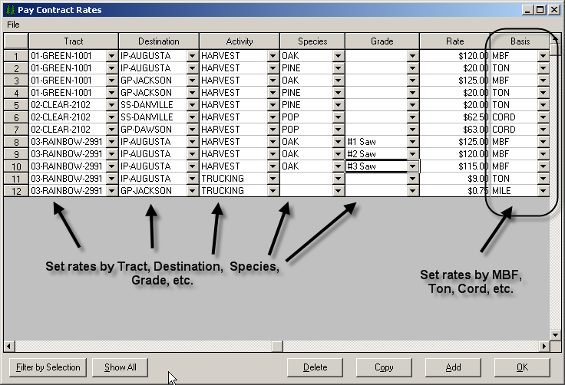Open the File menu
565x385 pixels.
click(x=13, y=25)
